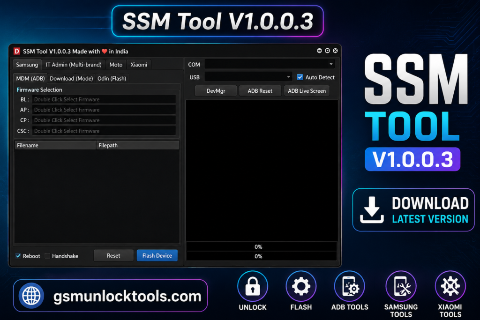Click the ADB TOOLS phone icon
Image resolution: width=480 pixels, height=320 pixels.
350,286
